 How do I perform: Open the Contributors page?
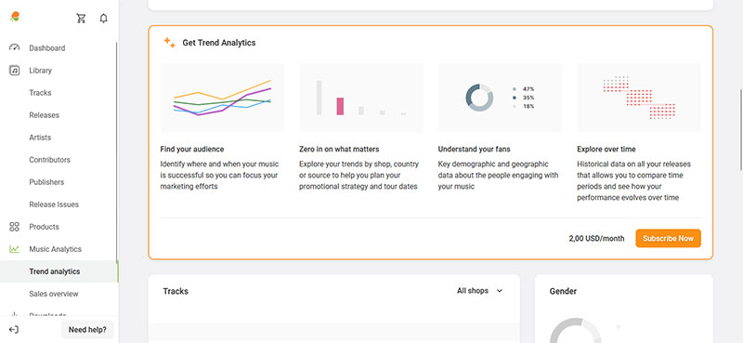point(49,159)
